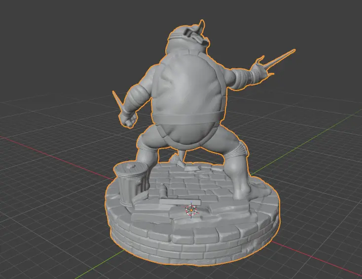Click the long sai in the raised hand

279,61
